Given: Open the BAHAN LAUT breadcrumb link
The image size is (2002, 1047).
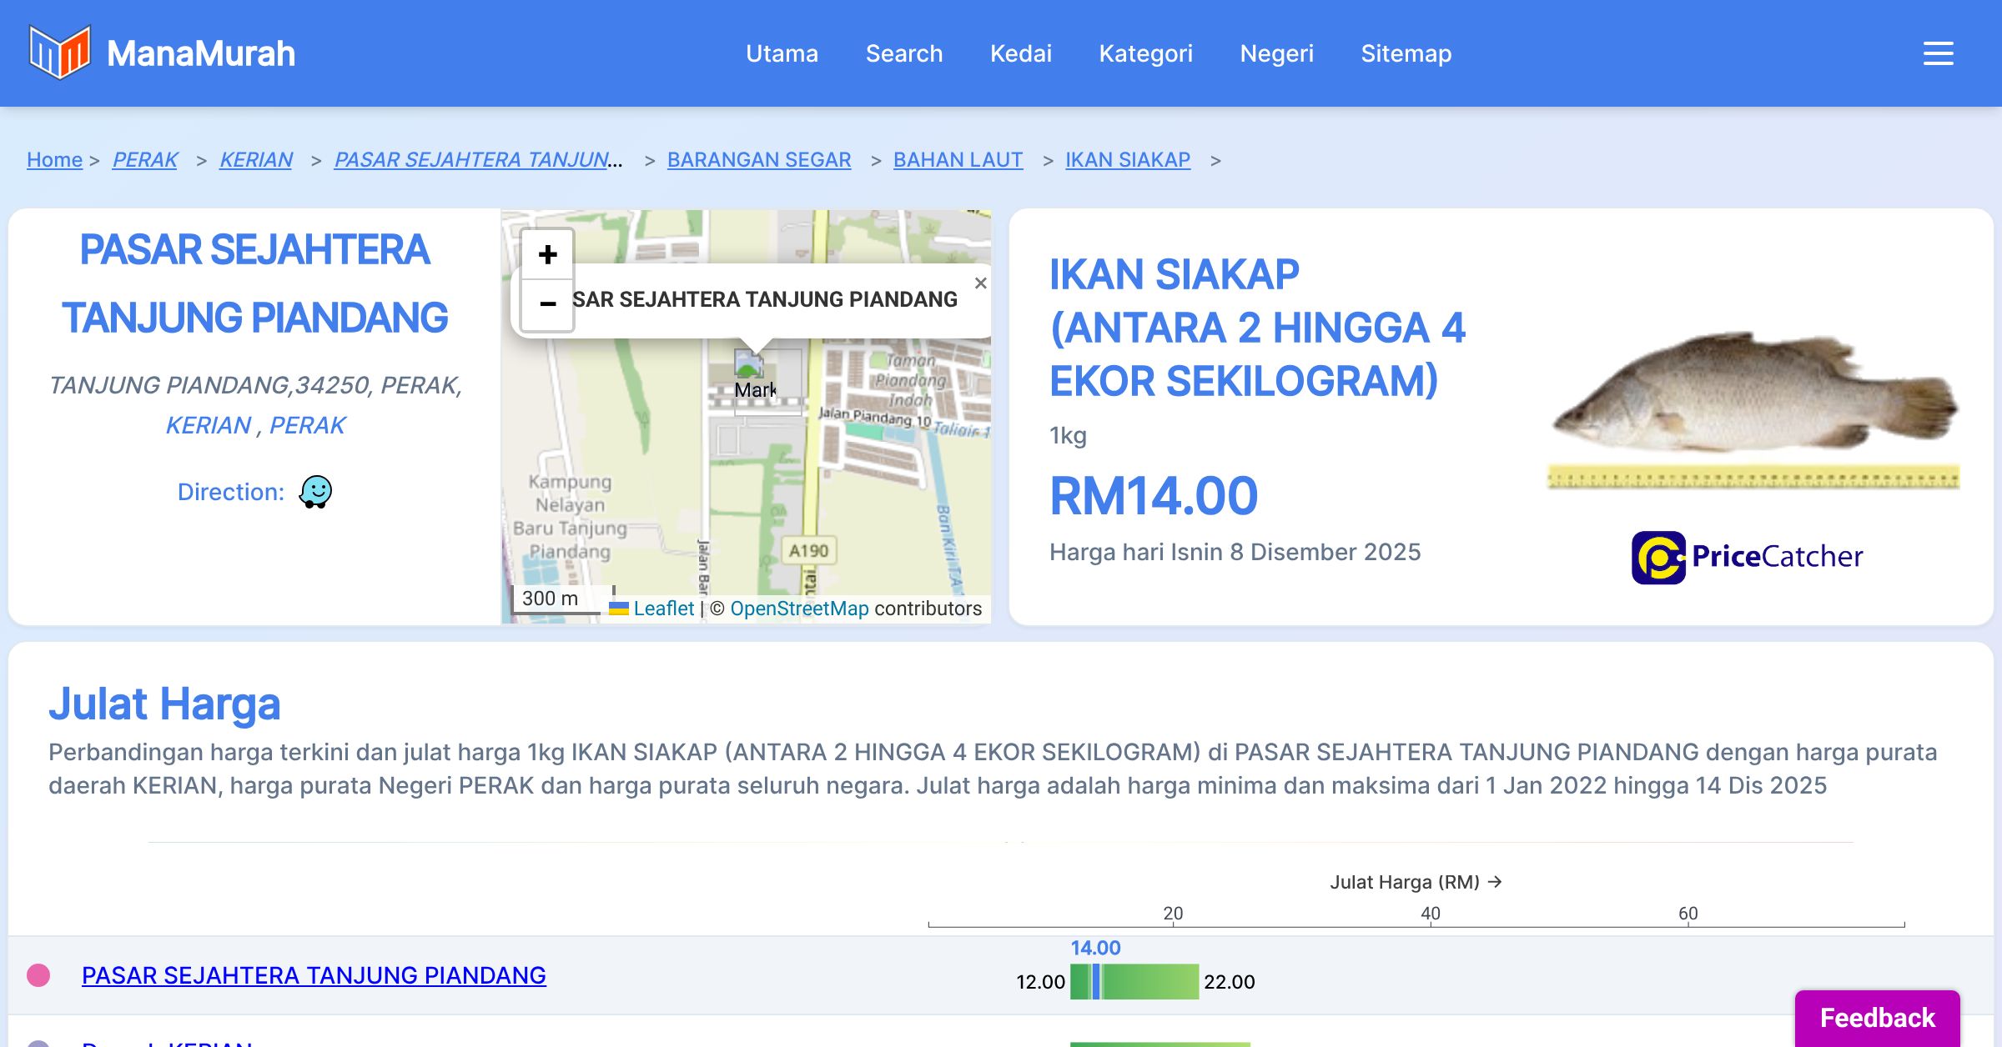Looking at the screenshot, I should tap(958, 159).
